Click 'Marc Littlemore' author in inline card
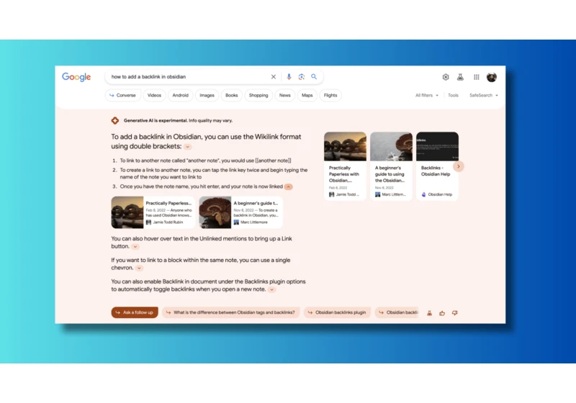 point(254,222)
